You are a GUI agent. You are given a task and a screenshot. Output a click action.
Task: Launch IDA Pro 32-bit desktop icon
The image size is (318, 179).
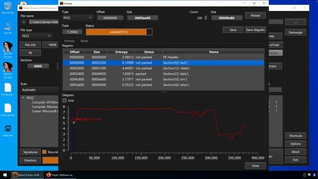[8, 50]
